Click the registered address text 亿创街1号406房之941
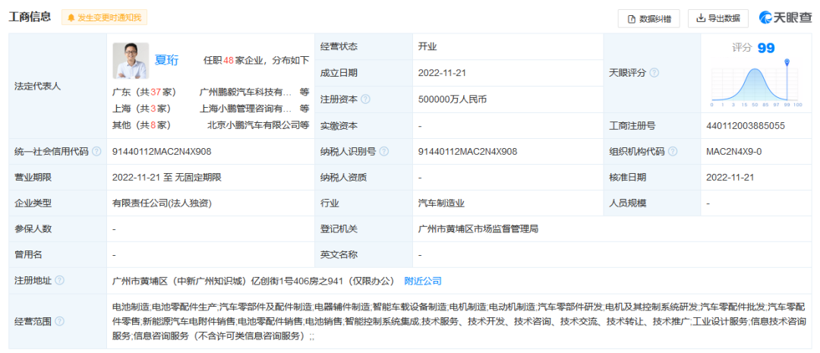This screenshot has width=820, height=353. (297, 281)
